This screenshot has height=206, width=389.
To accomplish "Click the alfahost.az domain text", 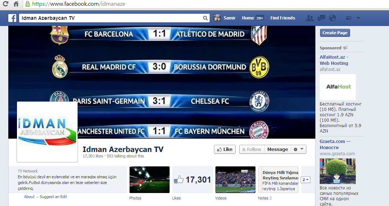I will click(330, 69).
